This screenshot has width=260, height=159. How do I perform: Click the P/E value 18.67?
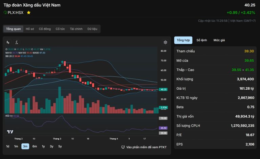pyautogui.click(x=250, y=135)
